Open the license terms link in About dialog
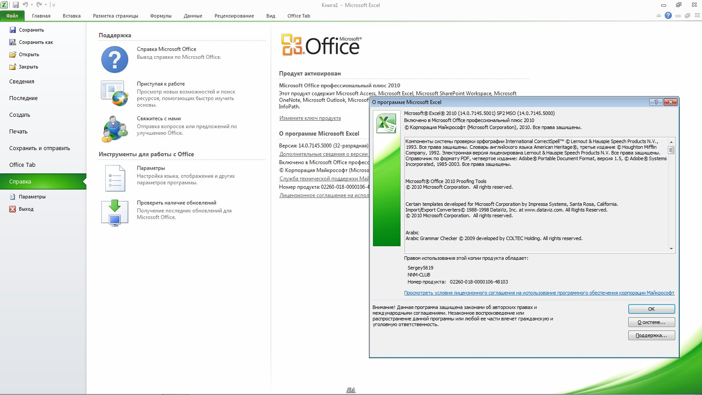 (539, 293)
